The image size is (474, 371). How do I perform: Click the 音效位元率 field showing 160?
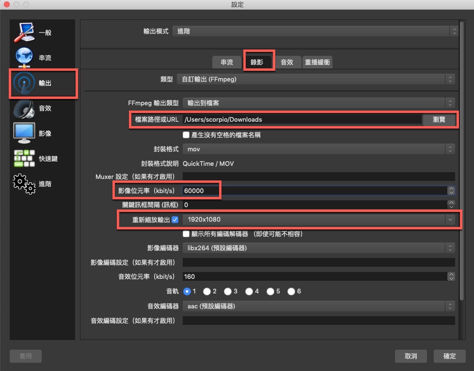pyautogui.click(x=315, y=276)
